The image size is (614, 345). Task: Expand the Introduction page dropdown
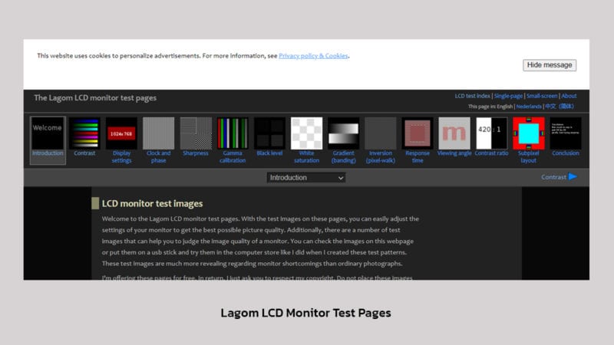coord(306,177)
